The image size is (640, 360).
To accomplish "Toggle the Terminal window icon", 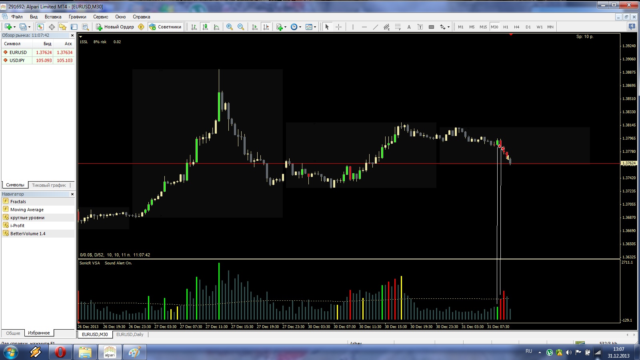I will 74,27.
